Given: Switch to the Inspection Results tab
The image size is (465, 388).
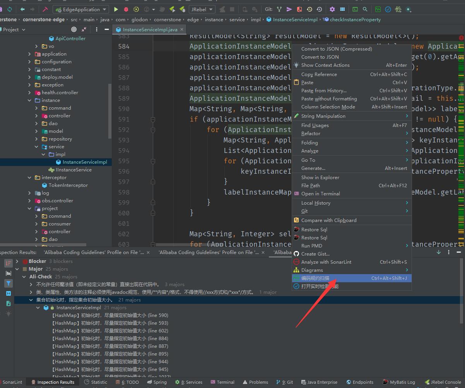Looking at the screenshot, I should (x=56, y=382).
